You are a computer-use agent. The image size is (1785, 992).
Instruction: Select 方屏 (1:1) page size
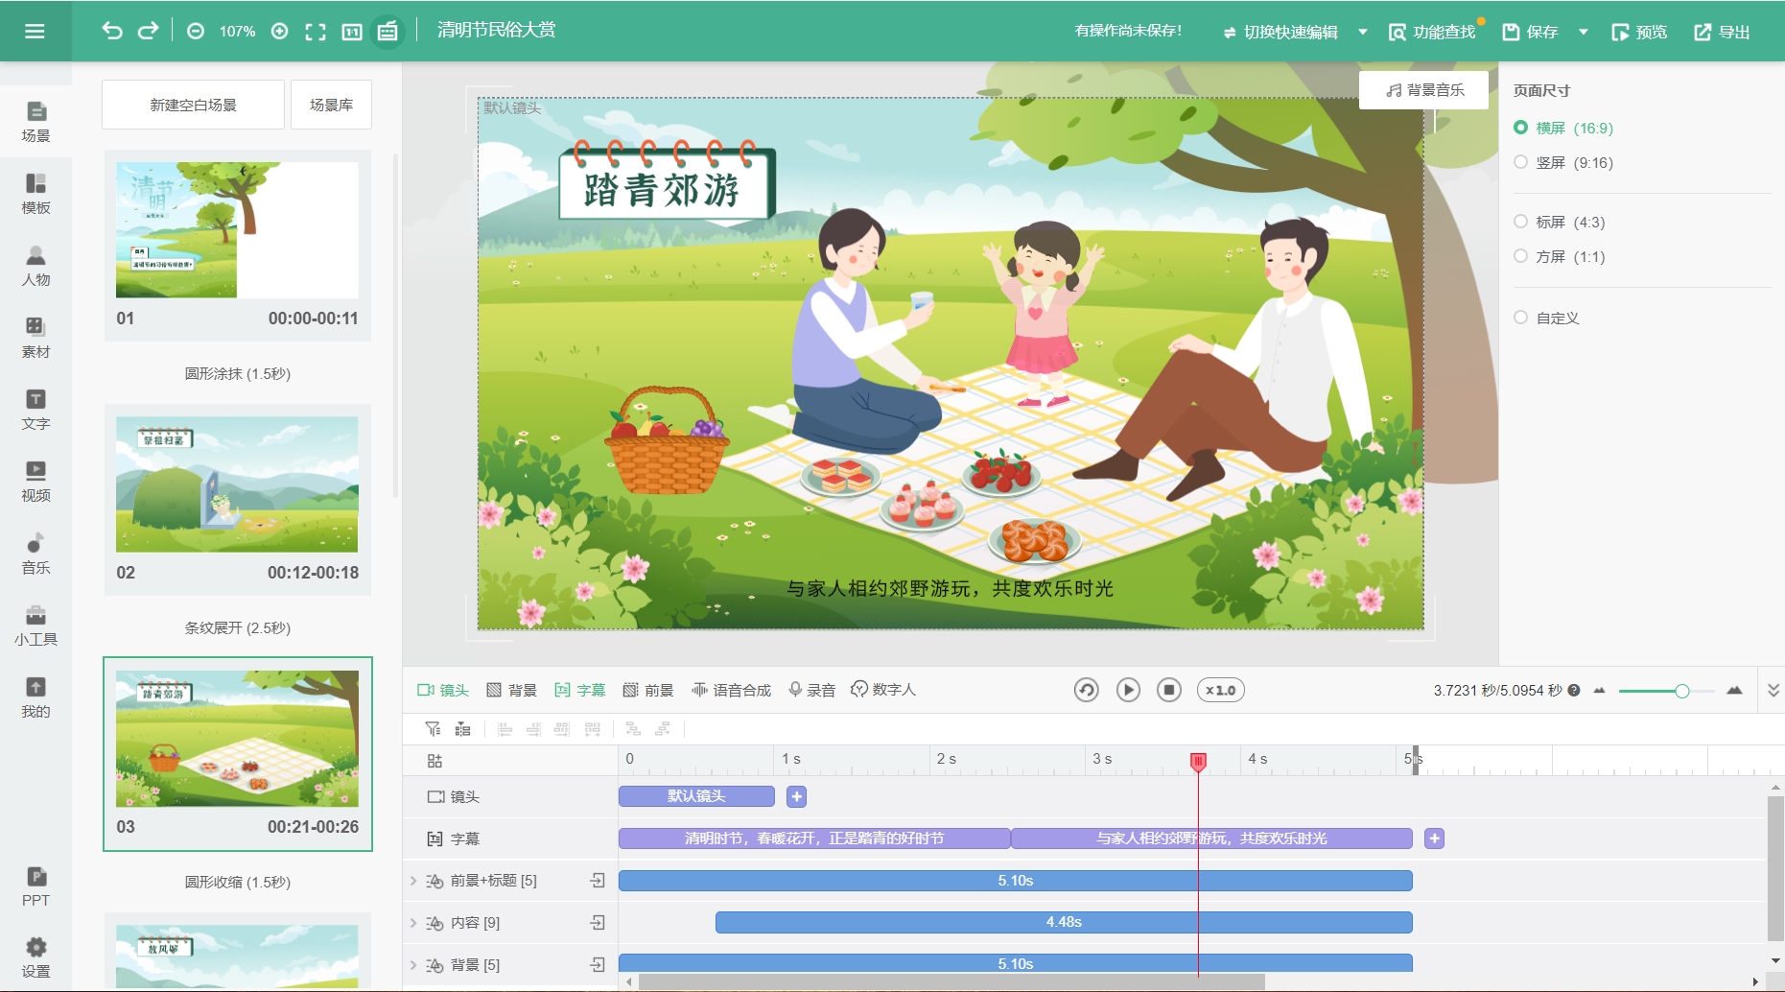click(x=1560, y=256)
